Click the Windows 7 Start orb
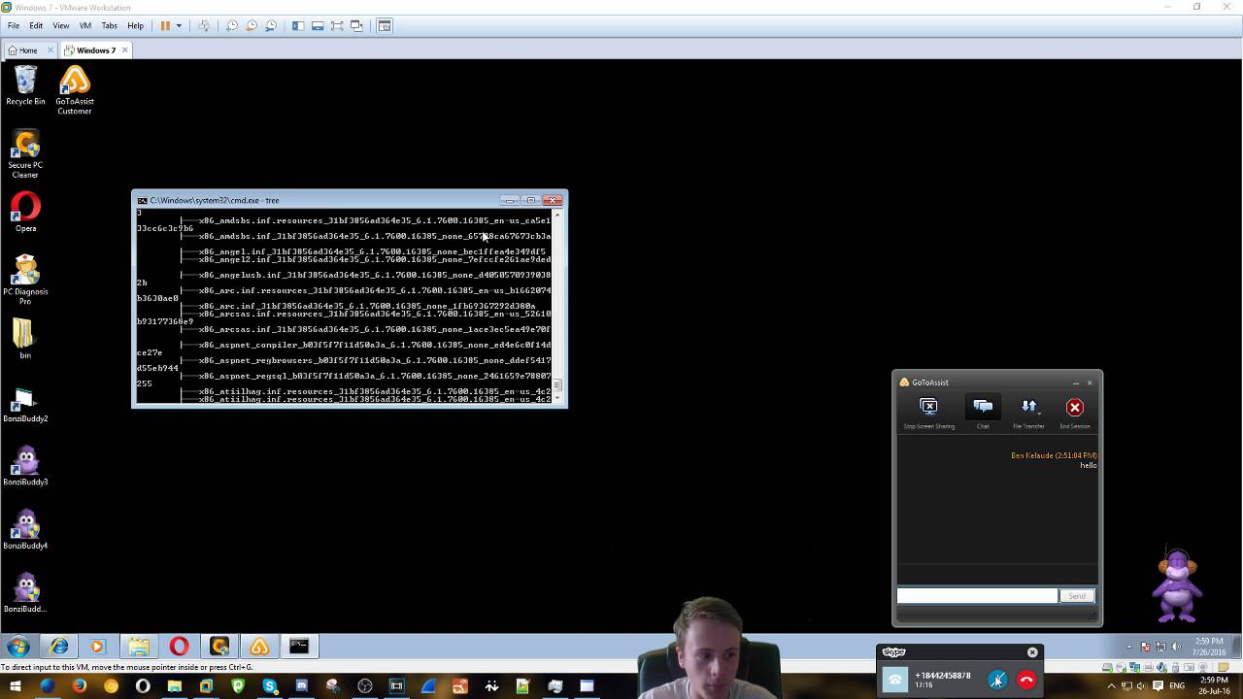 [18, 647]
